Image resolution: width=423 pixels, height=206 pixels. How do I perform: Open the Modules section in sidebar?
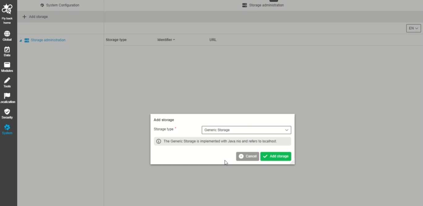pos(7,67)
